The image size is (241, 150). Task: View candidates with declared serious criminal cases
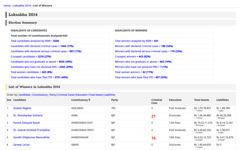[46, 51]
